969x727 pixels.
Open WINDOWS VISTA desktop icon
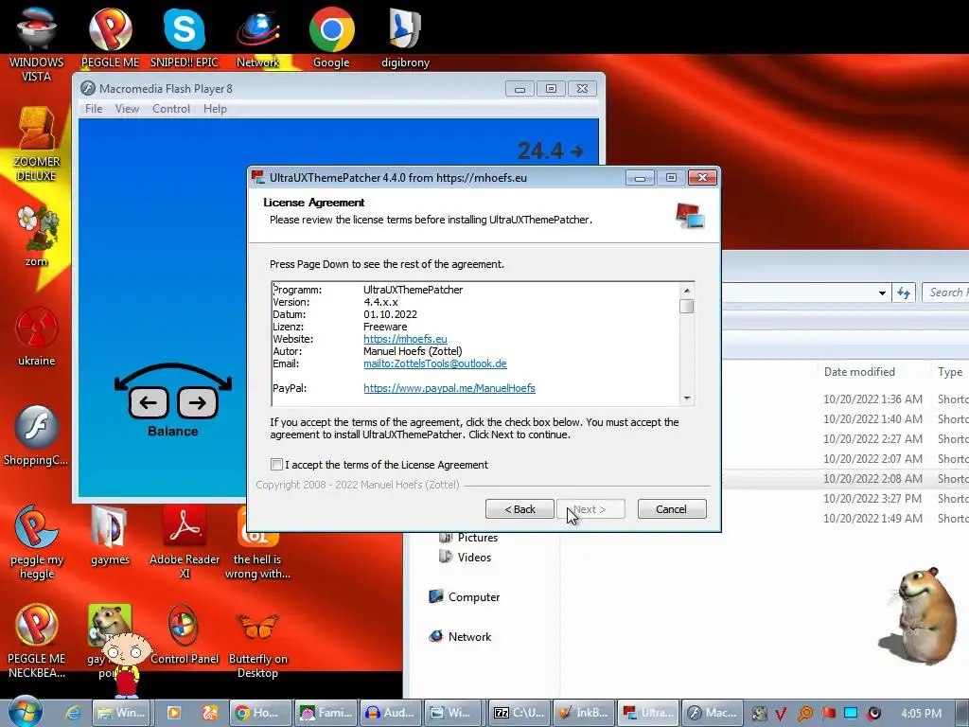[x=37, y=44]
